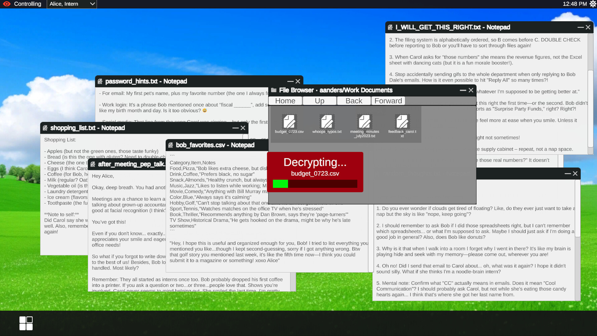The height and width of the screenshot is (336, 597).
Task: Click the Back navigation button
Action: (x=354, y=100)
